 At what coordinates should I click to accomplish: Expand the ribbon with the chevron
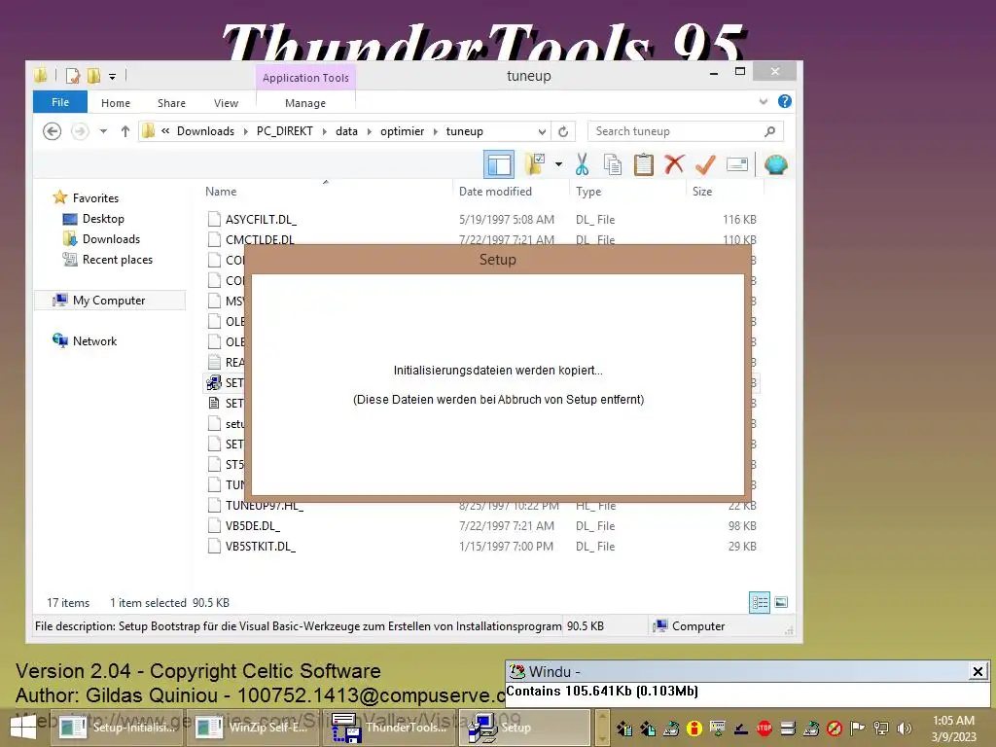tap(764, 101)
